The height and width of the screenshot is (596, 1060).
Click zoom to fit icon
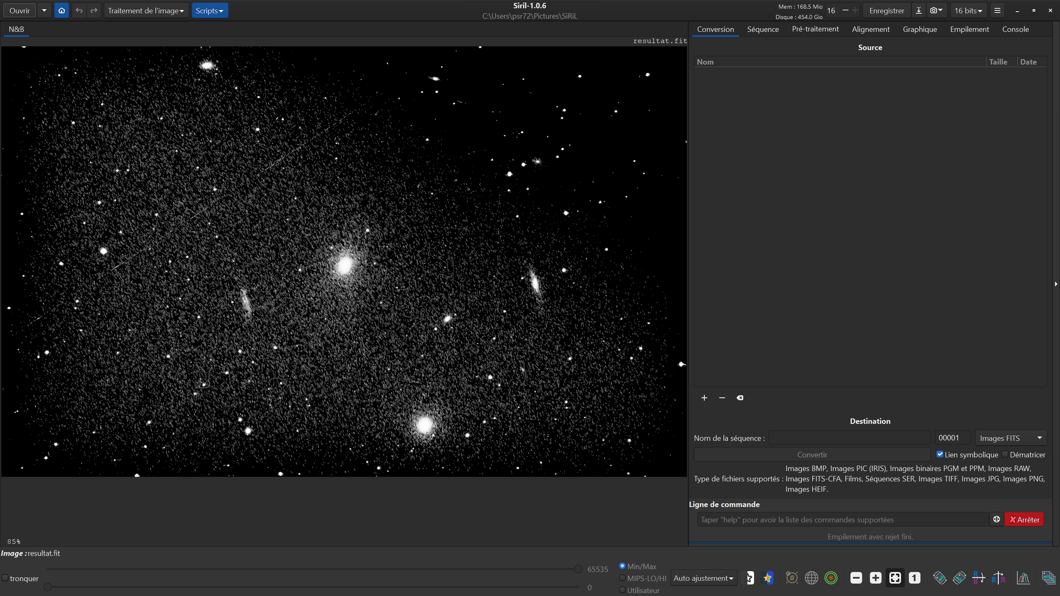(x=895, y=578)
